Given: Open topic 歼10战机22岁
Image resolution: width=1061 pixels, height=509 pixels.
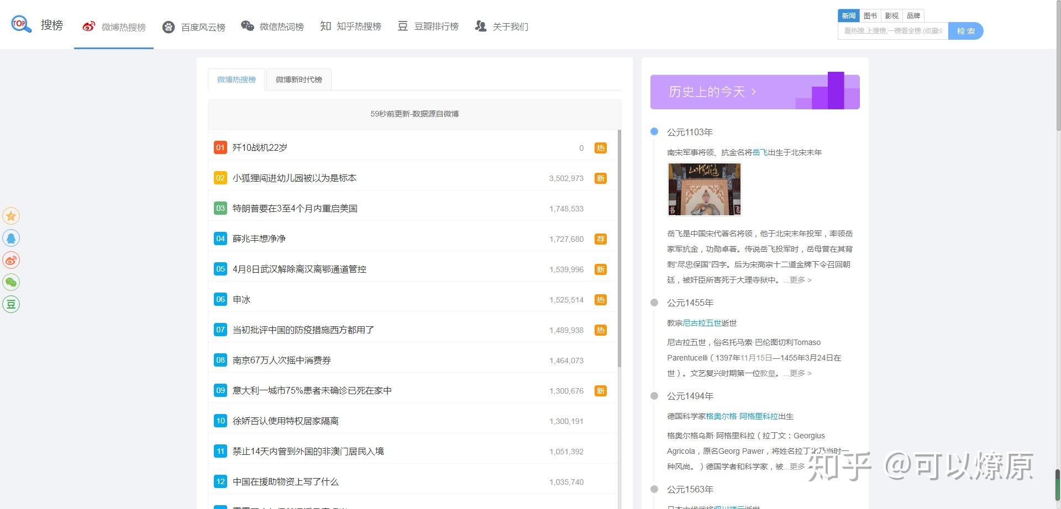Looking at the screenshot, I should point(260,147).
